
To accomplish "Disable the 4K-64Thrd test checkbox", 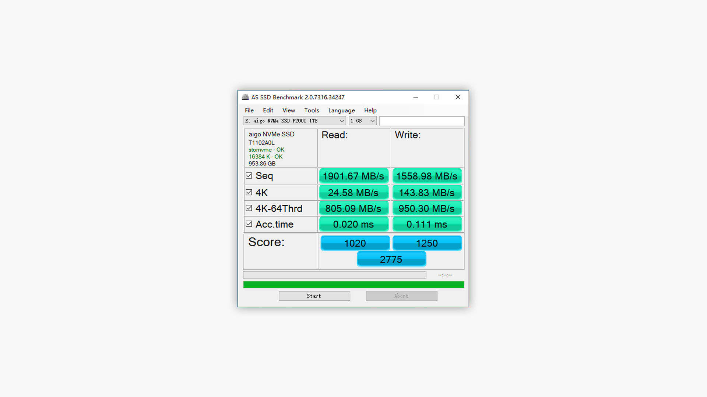I will 249,208.
